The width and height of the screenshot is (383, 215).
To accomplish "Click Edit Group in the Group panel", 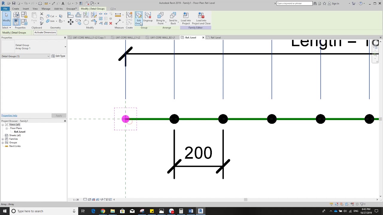I will click(x=139, y=19).
